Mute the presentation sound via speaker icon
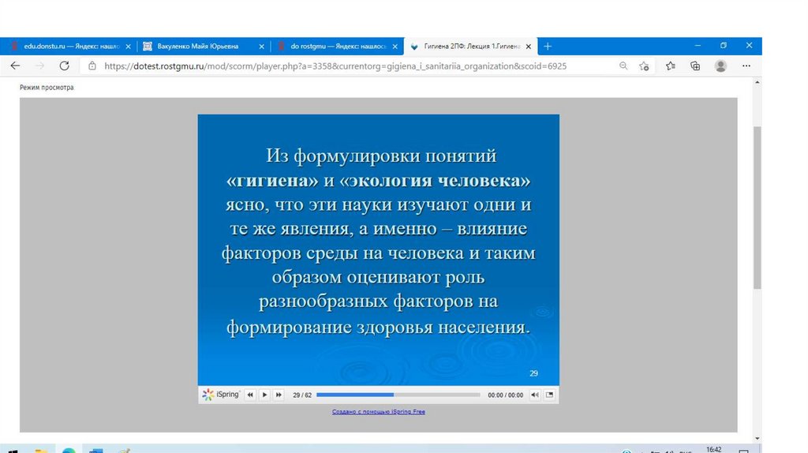 (x=534, y=395)
